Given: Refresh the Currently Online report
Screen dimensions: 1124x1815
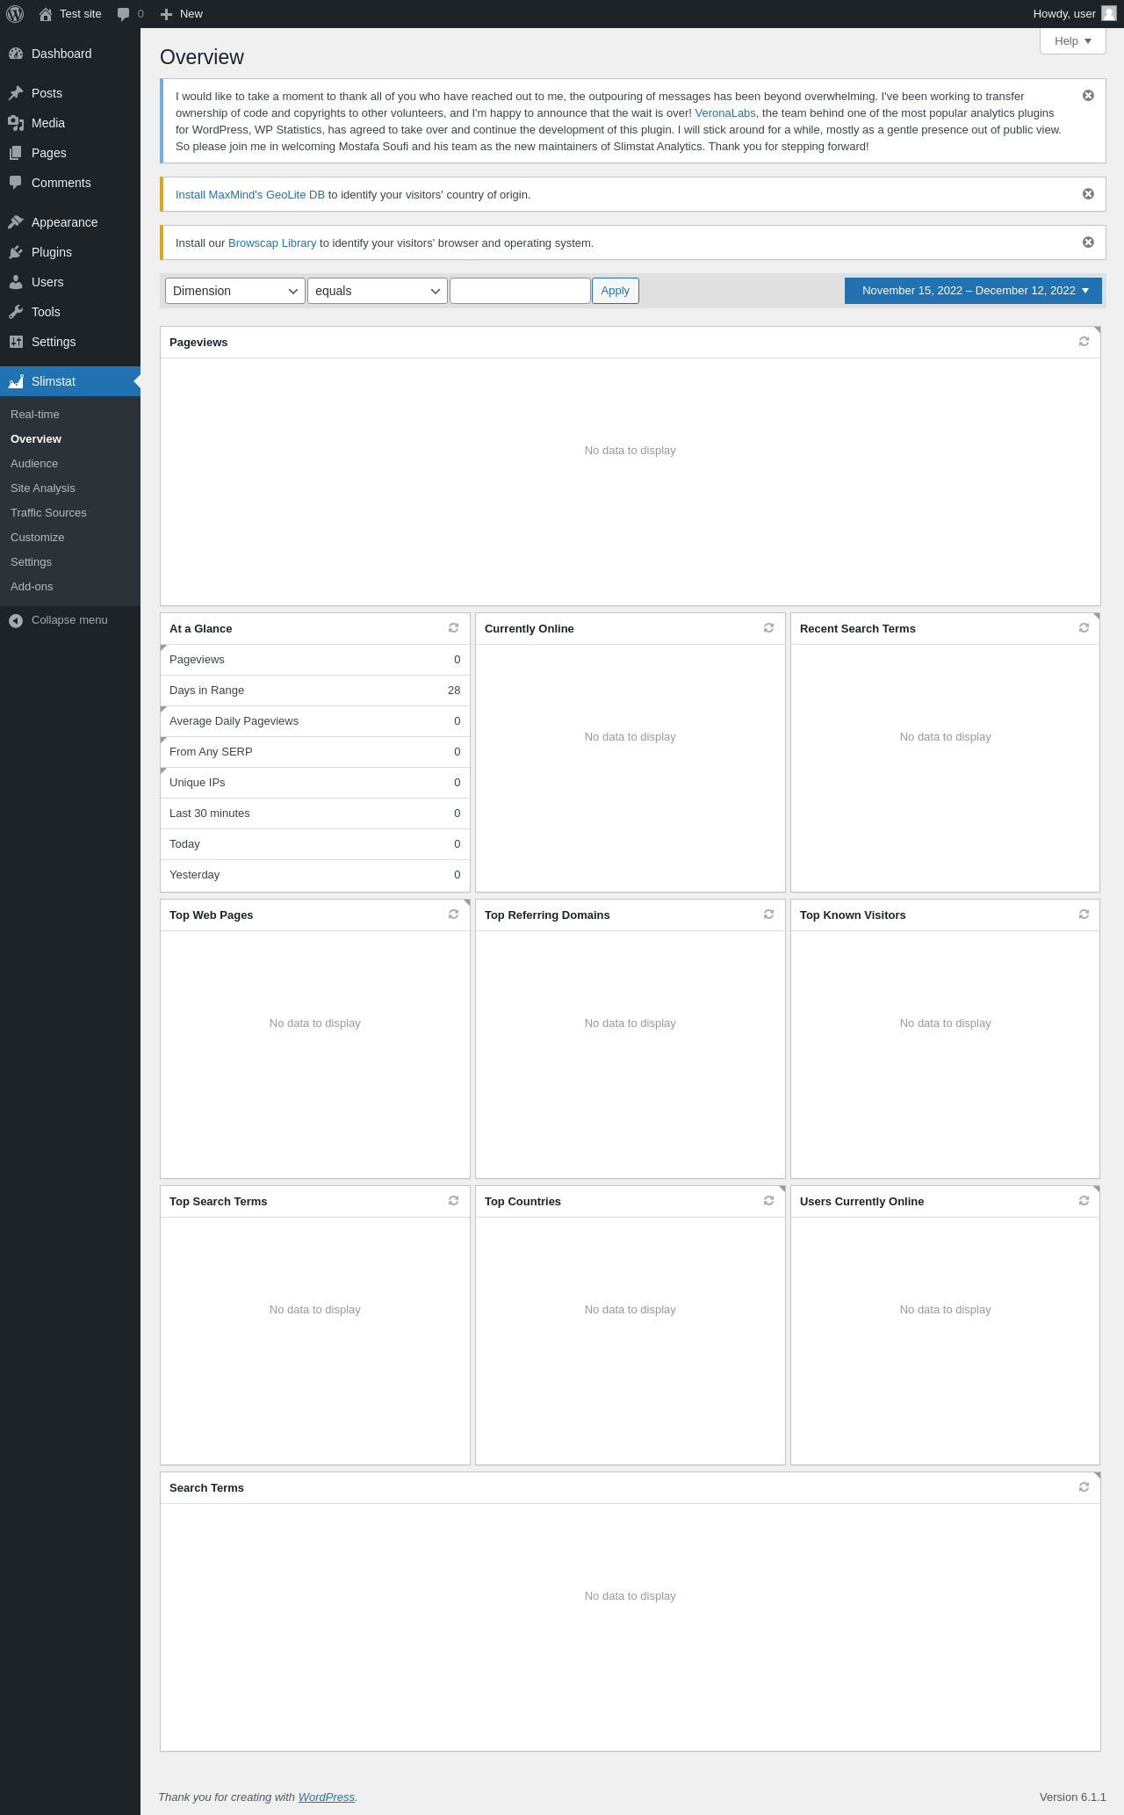Looking at the screenshot, I should (x=768, y=628).
